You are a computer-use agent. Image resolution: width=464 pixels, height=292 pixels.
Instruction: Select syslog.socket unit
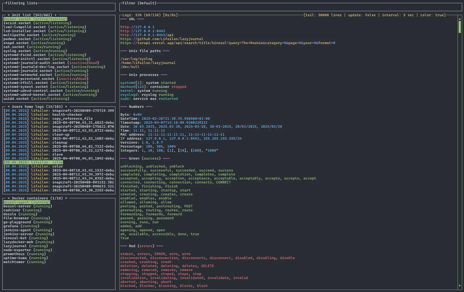[35, 51]
